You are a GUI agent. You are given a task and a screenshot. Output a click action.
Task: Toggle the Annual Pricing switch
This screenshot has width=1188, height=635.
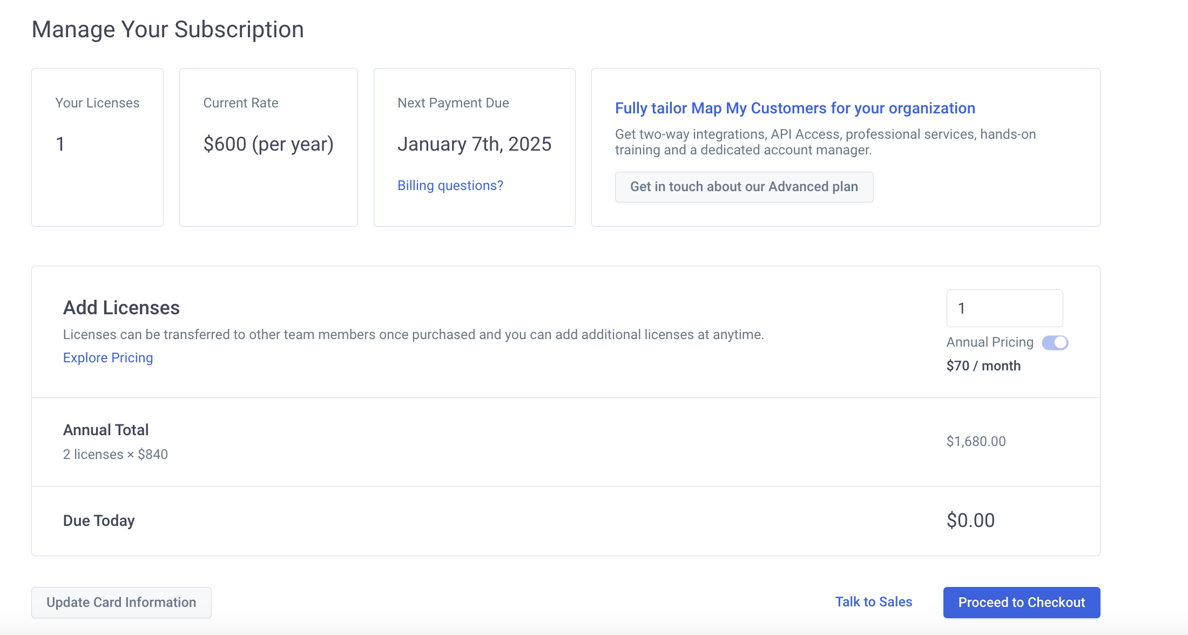(1055, 342)
